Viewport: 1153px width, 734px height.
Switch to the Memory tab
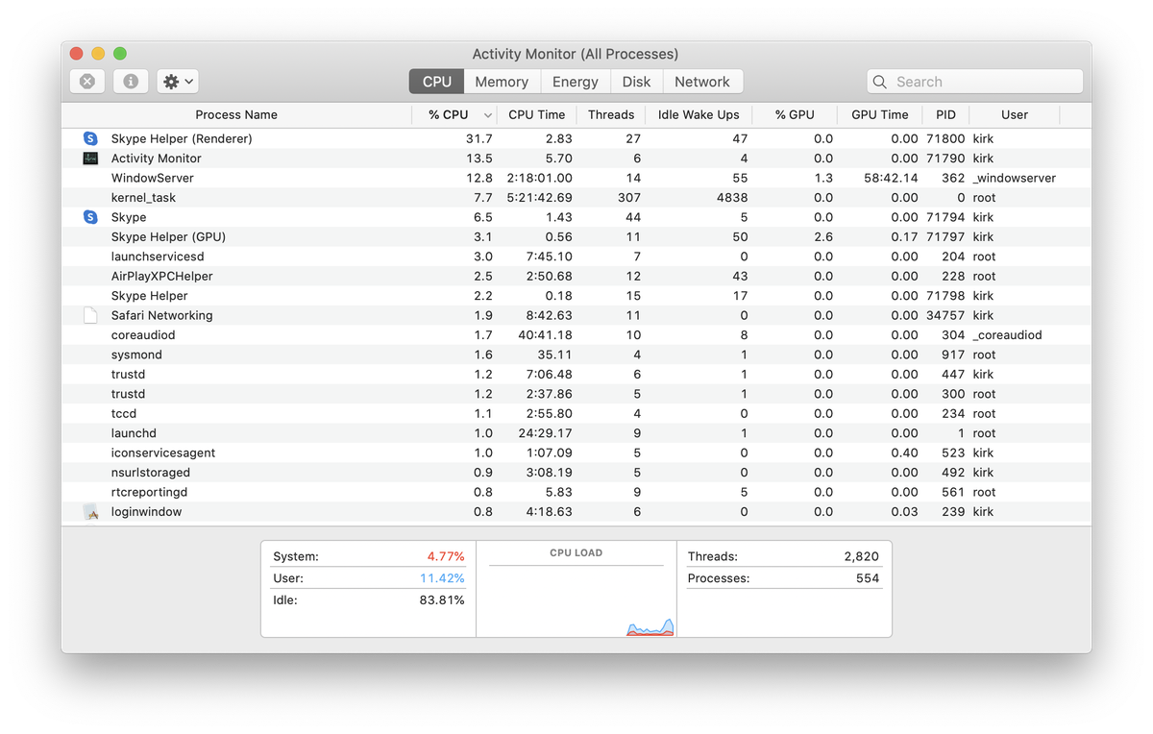coord(502,82)
